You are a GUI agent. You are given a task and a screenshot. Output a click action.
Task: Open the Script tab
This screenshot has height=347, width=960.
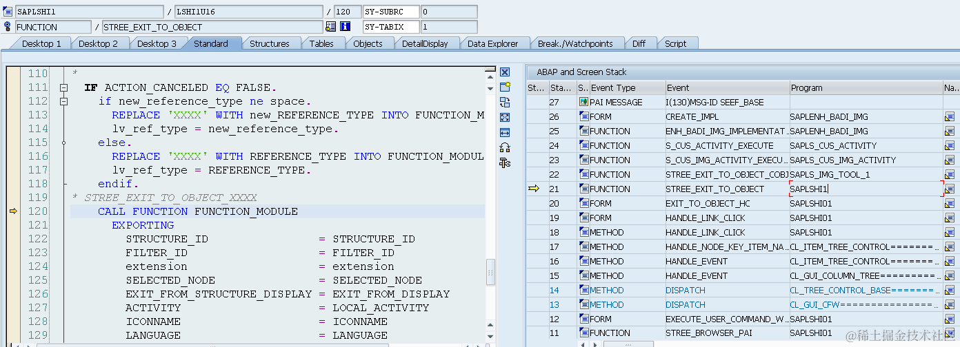click(x=675, y=43)
